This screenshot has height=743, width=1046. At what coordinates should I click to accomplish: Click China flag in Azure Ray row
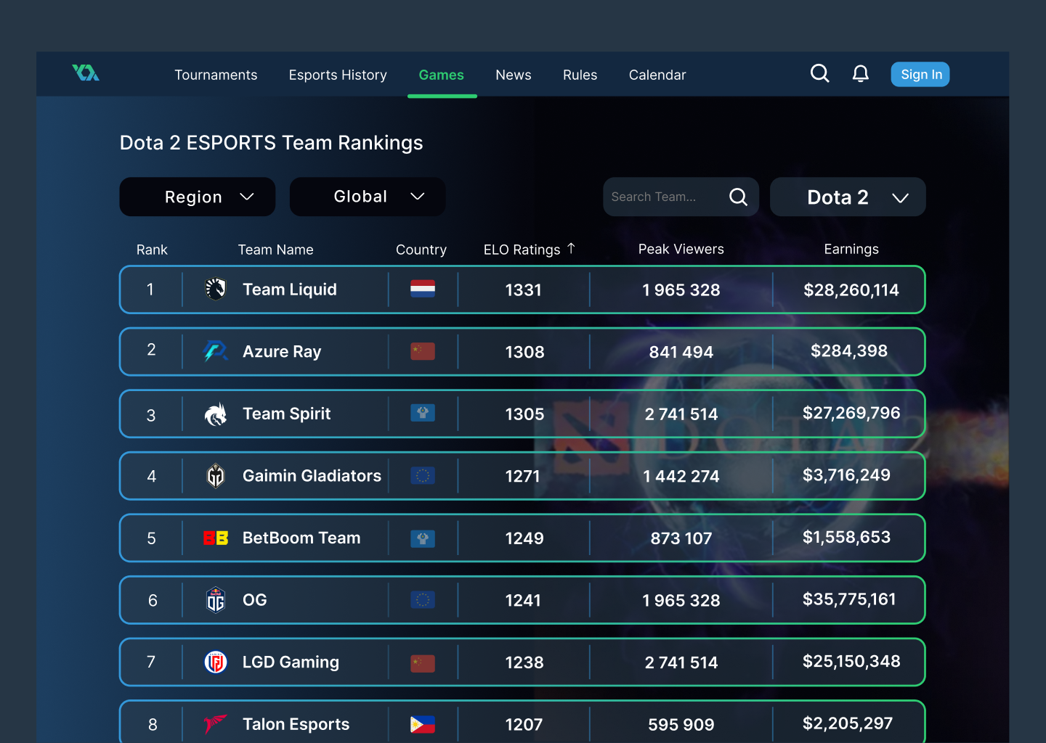pyautogui.click(x=423, y=351)
